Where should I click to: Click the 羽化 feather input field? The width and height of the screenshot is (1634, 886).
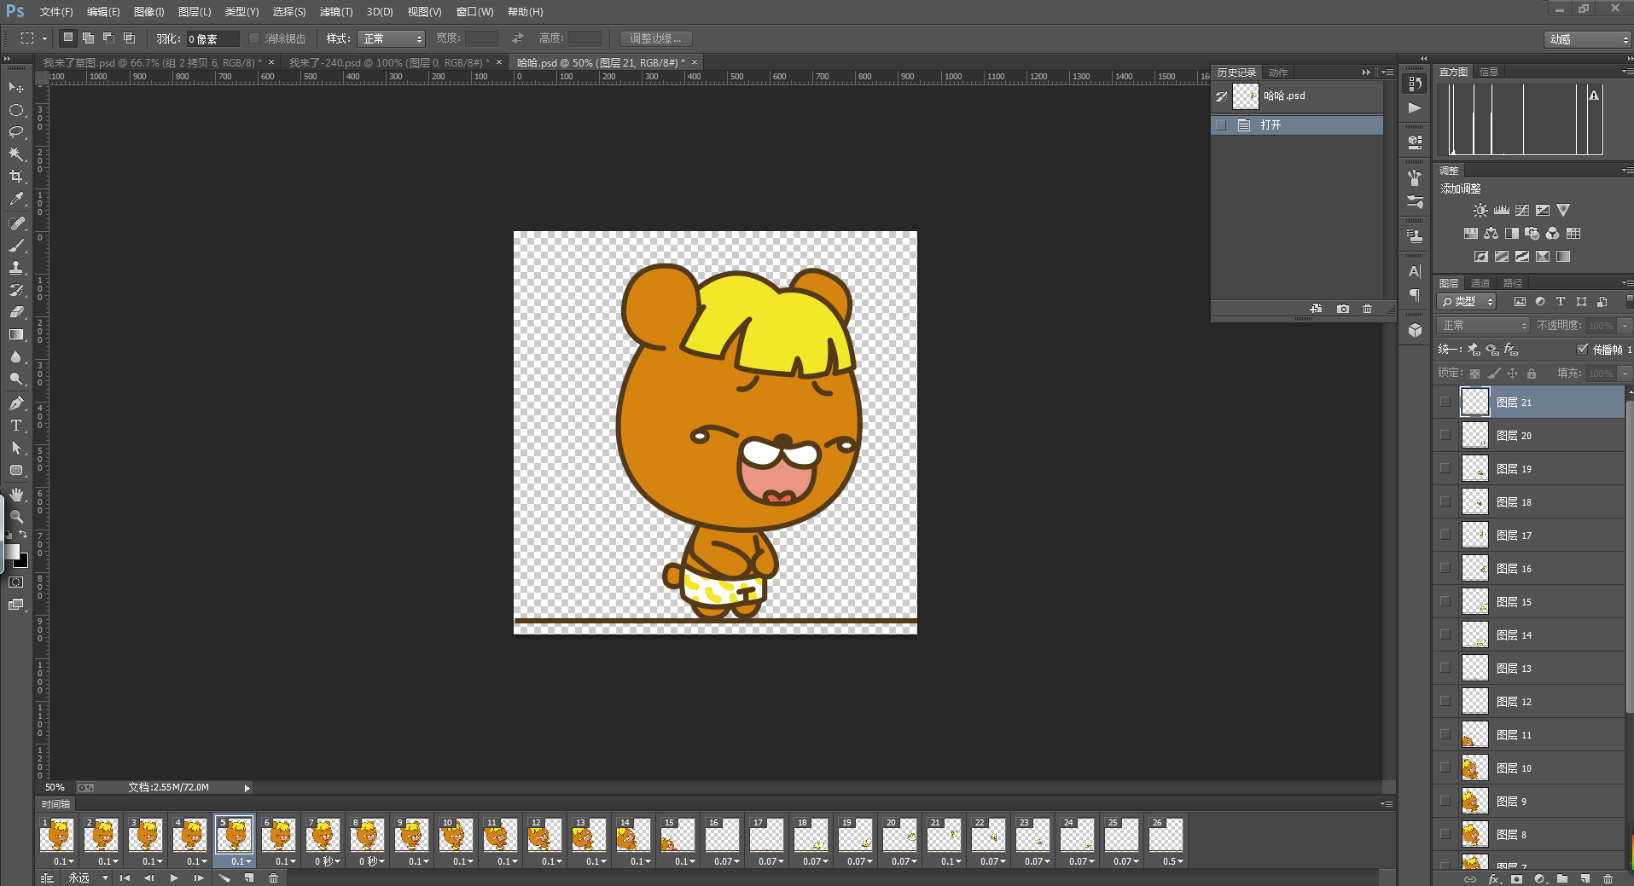tap(212, 38)
